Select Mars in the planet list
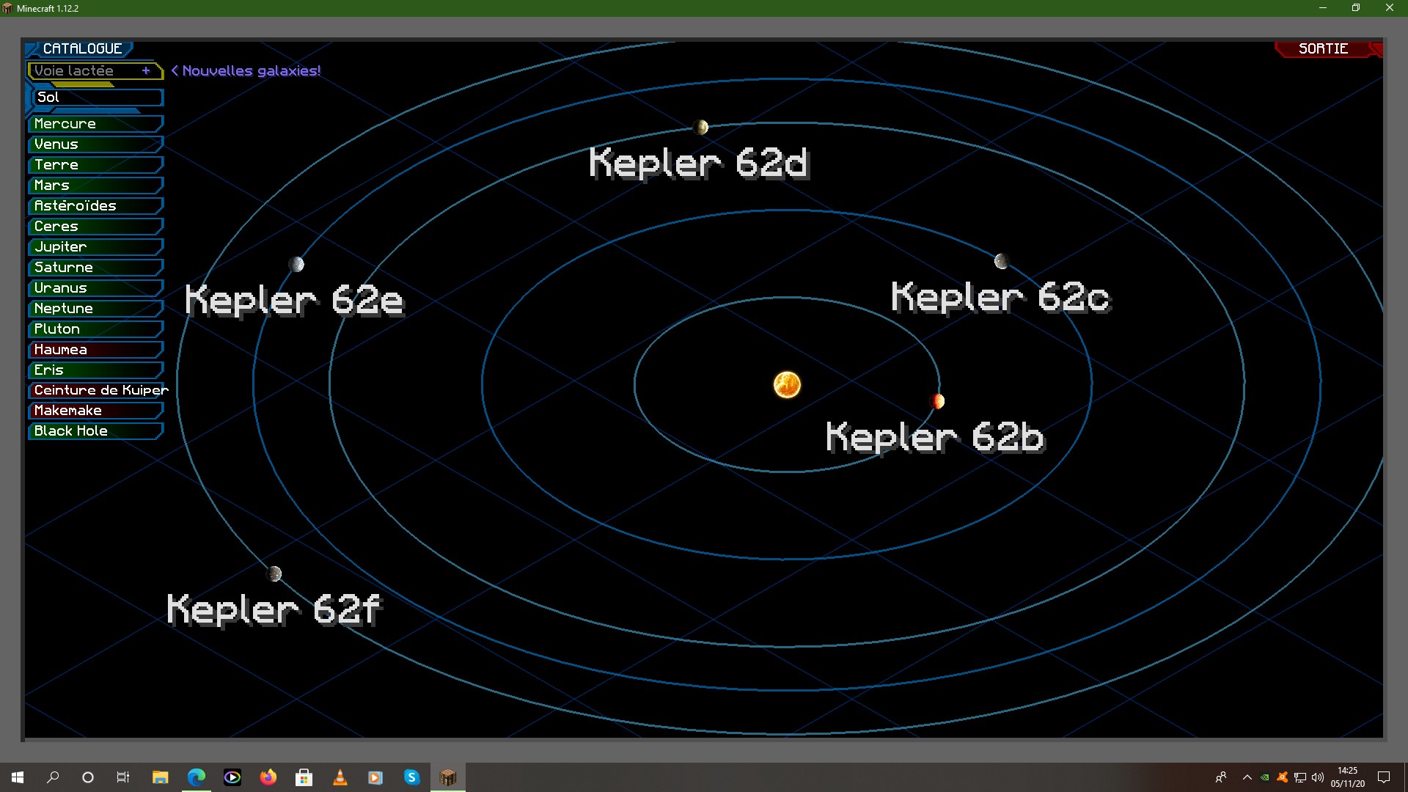1408x792 pixels. pyautogui.click(x=95, y=185)
